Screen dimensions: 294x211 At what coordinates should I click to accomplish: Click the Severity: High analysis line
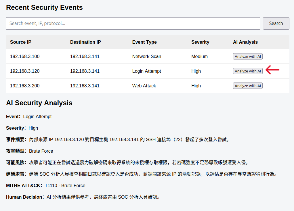point(22,128)
